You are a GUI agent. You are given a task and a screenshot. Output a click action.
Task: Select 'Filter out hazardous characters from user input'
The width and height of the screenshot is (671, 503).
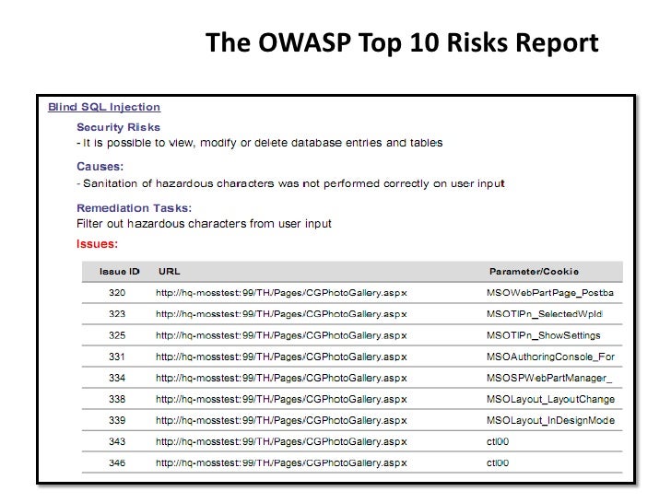(x=204, y=224)
